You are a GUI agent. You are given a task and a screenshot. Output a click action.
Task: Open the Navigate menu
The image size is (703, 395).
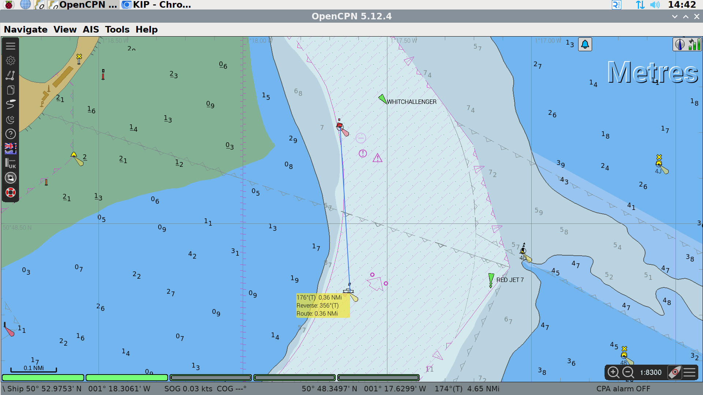tap(26, 30)
